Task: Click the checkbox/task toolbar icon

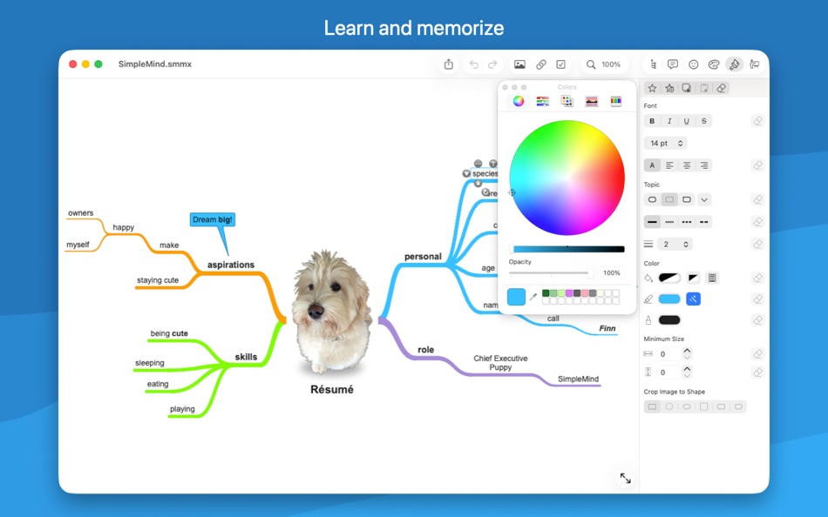Action: point(560,64)
